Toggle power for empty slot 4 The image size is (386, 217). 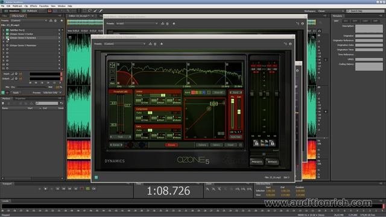point(7,42)
